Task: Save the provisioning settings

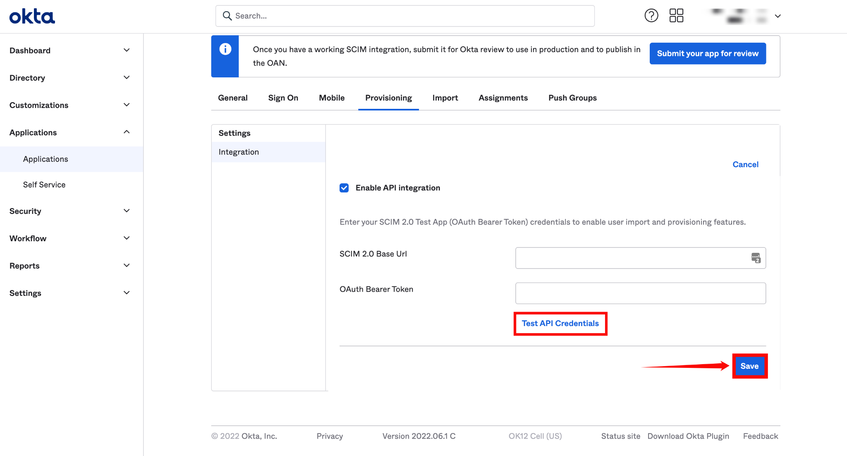Action: tap(749, 366)
